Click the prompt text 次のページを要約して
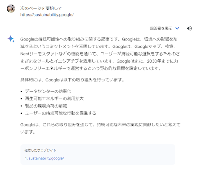 click(x=41, y=9)
